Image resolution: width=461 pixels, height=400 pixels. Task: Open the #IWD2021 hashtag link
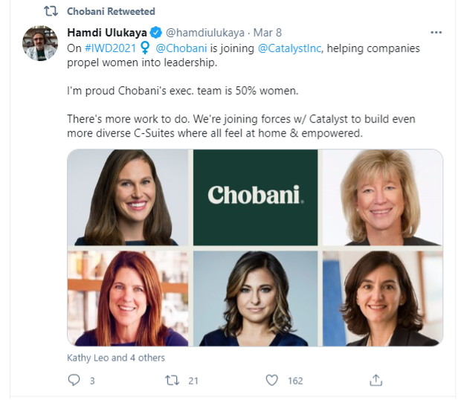(x=110, y=48)
